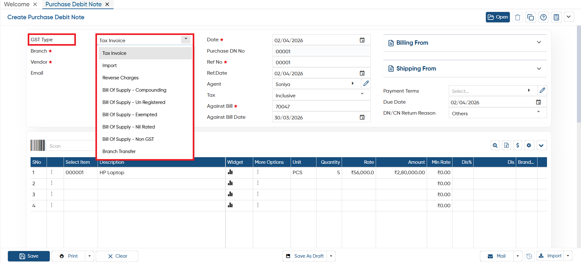Click the history clock icon beside Mail

pyautogui.click(x=529, y=256)
